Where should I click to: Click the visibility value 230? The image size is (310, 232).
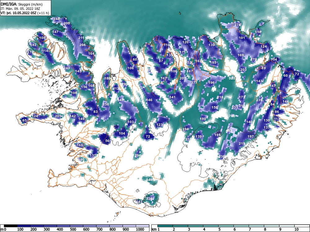tap(222, 157)
